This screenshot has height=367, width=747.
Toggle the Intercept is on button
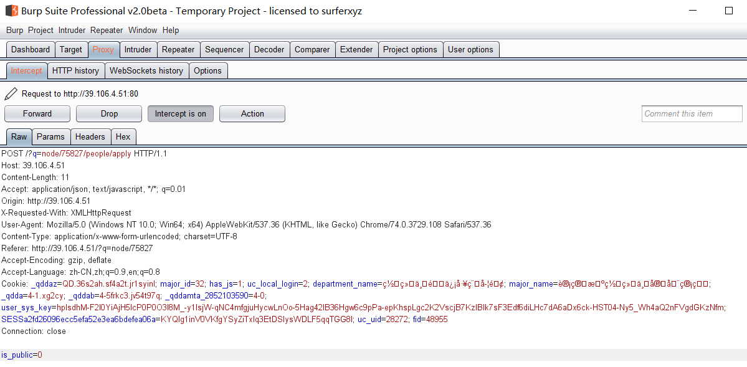(x=181, y=113)
